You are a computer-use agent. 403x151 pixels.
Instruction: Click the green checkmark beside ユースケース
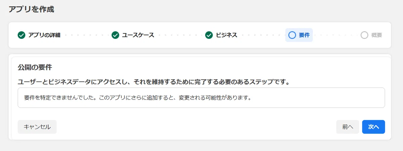[x=115, y=35]
